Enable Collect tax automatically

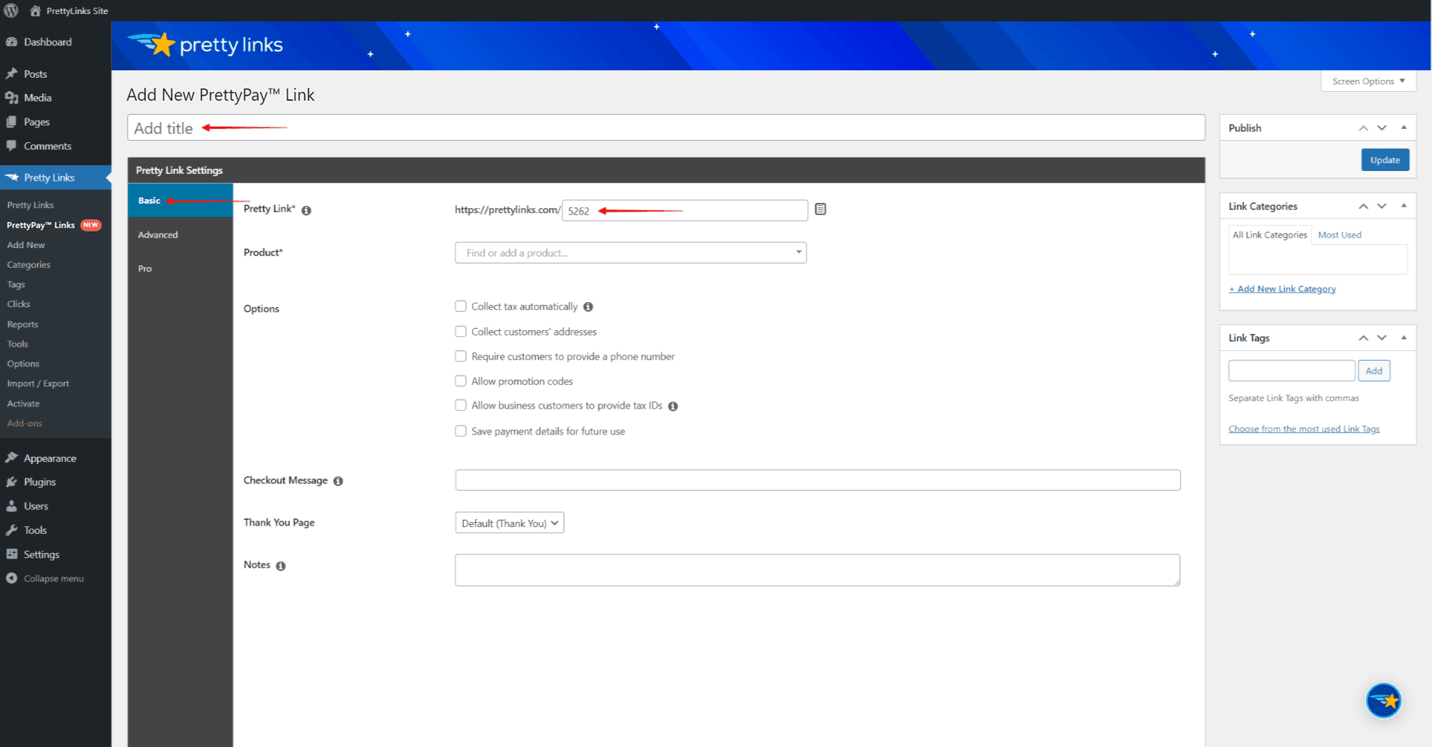460,306
